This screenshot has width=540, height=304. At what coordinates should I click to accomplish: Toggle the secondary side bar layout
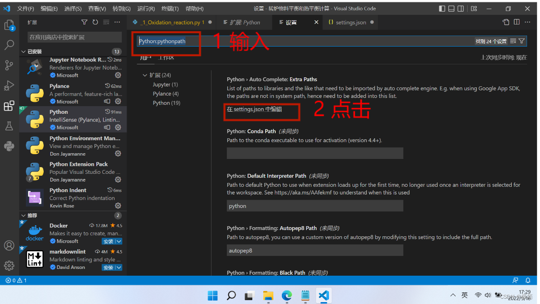point(460,9)
